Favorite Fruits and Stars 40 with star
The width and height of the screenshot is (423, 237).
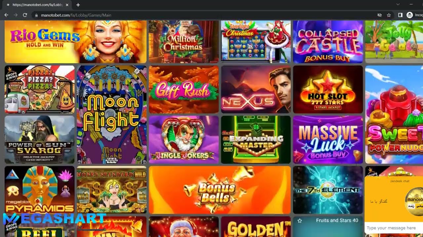[x=300, y=221]
